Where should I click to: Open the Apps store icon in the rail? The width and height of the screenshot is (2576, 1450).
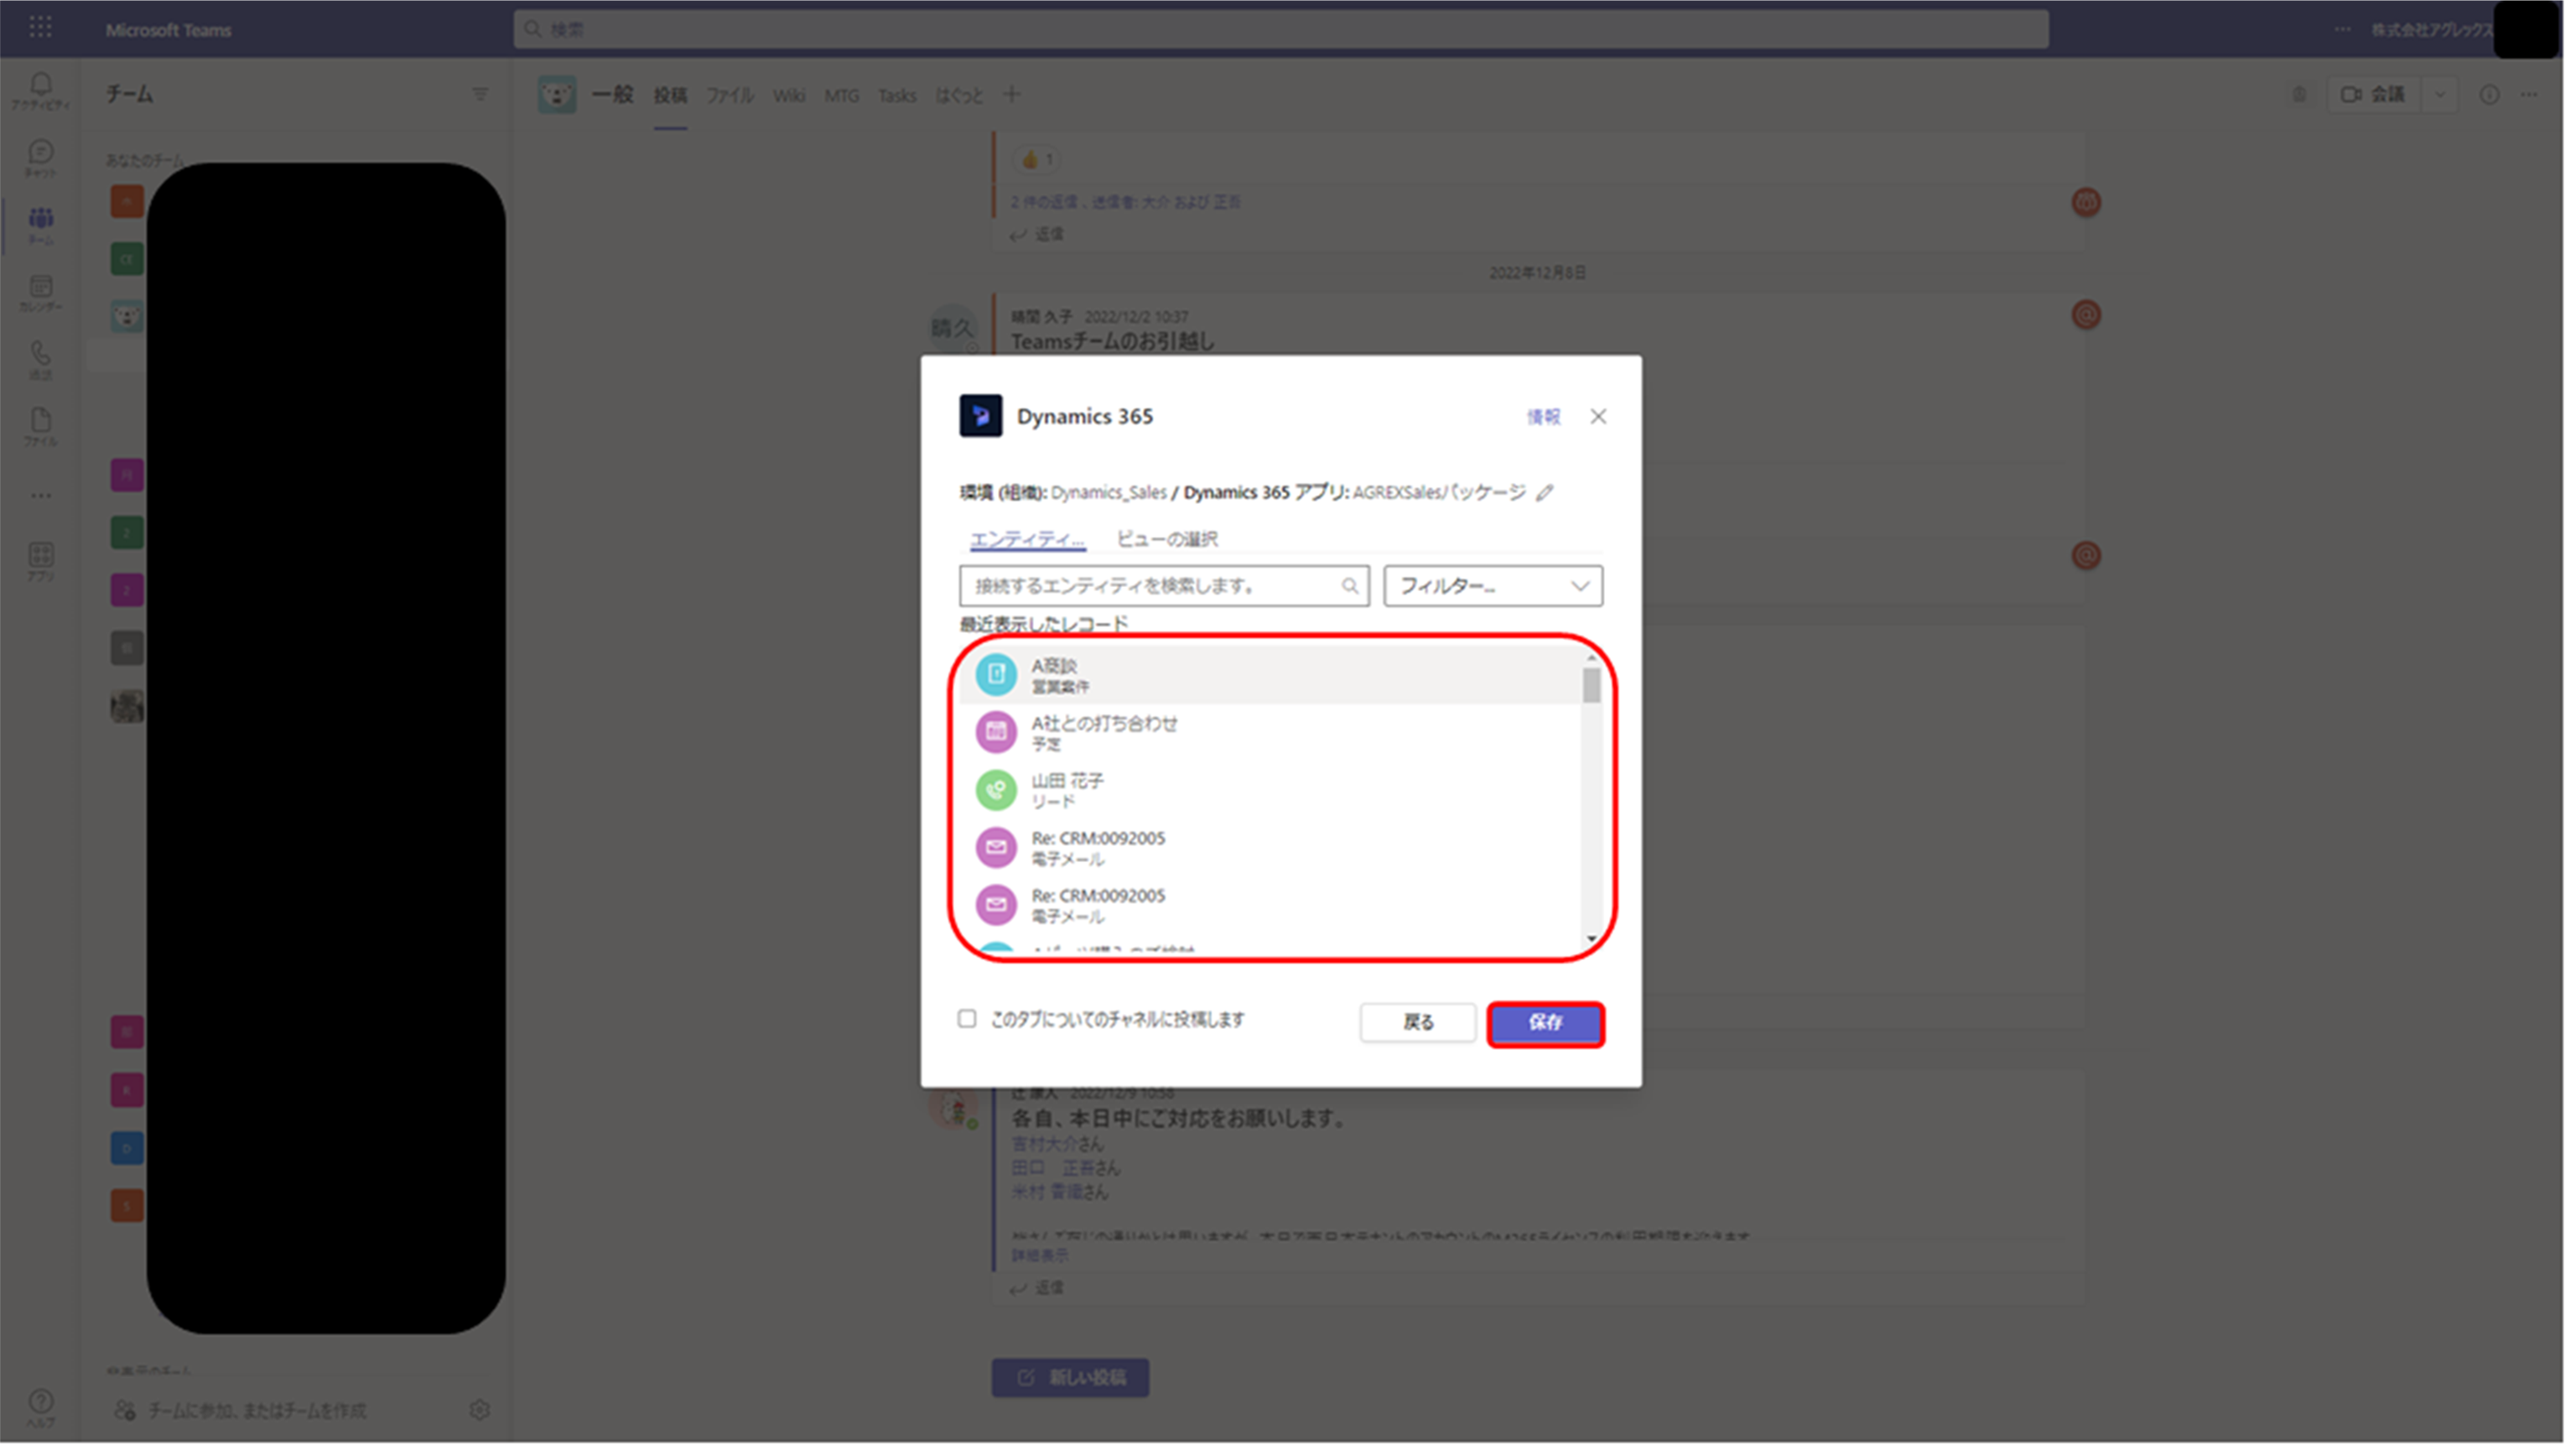pos(41,563)
